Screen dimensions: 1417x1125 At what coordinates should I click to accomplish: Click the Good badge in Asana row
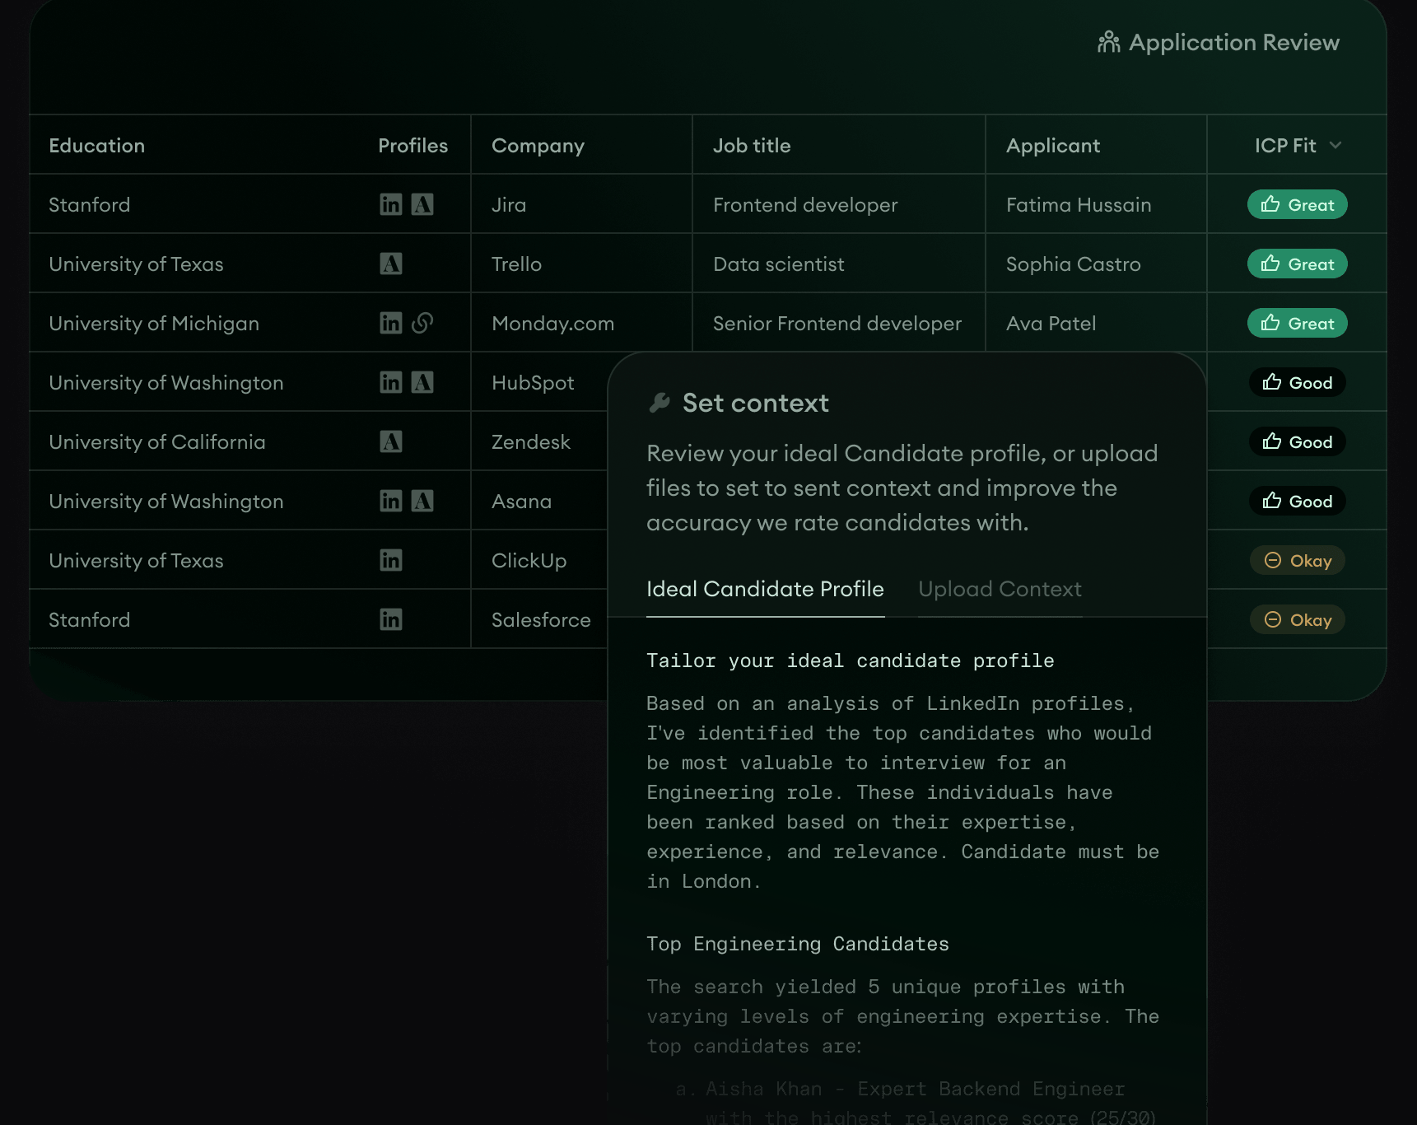tap(1298, 501)
